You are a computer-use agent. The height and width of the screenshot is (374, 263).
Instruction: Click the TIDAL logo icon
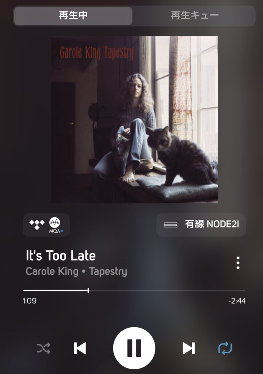(x=37, y=225)
